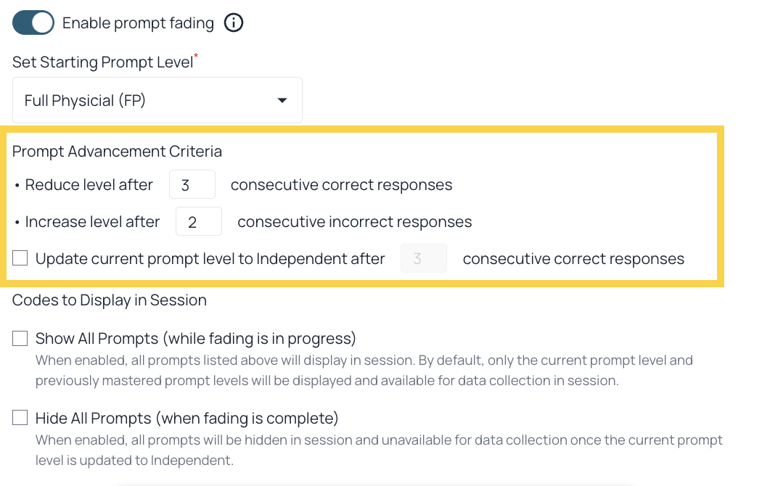Screen dimensions: 762x486
Task: Click the consecutive incorrect responses text
Action: 355,222
